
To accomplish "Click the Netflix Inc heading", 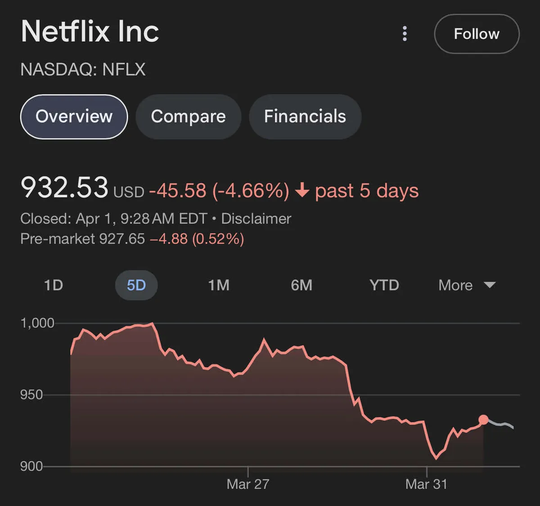I will (x=90, y=32).
